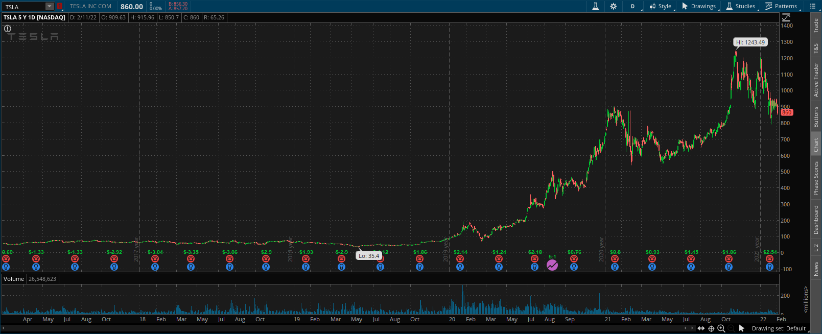
Task: Click the volume value 26,548,623
Action: (x=42, y=279)
